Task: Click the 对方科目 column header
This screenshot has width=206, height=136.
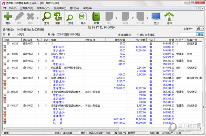Action: 95,40
